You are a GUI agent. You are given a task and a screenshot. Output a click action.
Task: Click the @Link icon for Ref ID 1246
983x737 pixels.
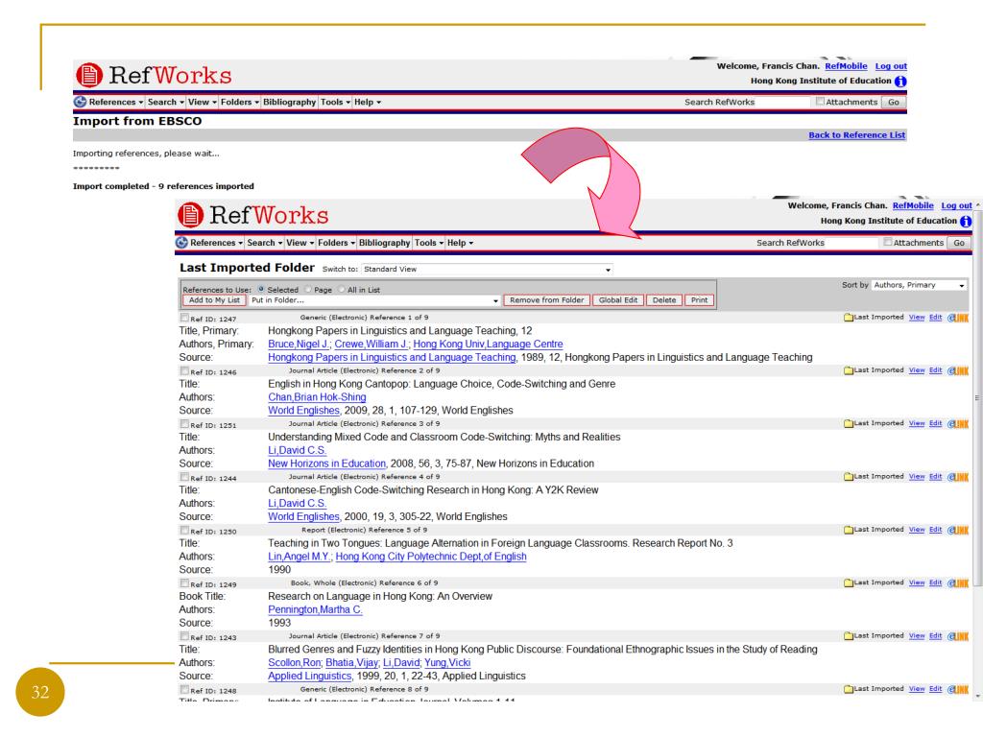(957, 371)
